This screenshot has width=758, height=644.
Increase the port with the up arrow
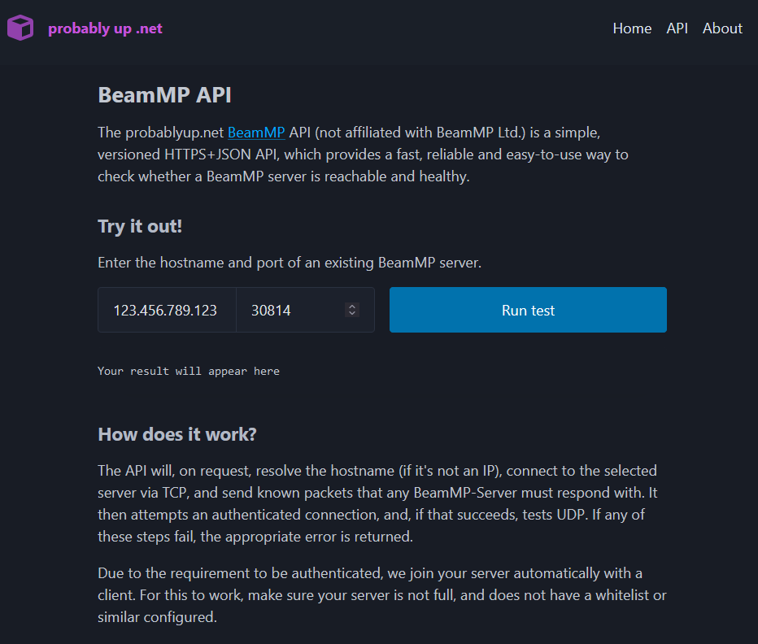click(352, 307)
